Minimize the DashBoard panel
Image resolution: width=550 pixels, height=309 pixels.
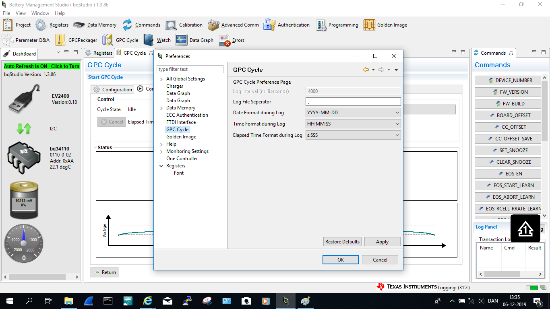click(x=67, y=52)
